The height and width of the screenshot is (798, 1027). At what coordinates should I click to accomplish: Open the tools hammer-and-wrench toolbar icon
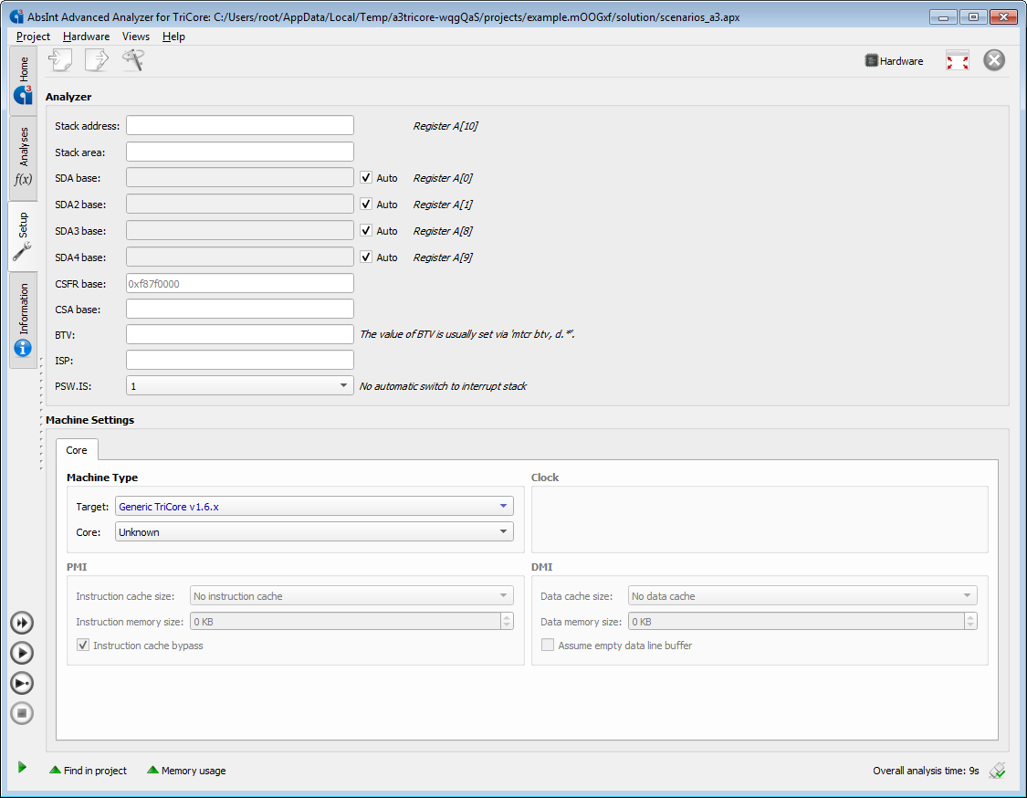[x=133, y=60]
